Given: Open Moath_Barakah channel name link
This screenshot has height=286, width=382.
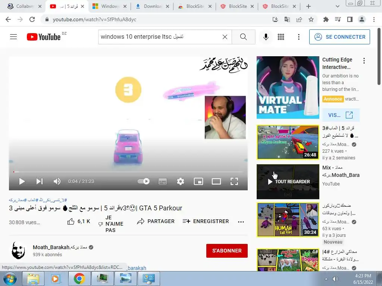Looking at the screenshot, I should click(60, 247).
